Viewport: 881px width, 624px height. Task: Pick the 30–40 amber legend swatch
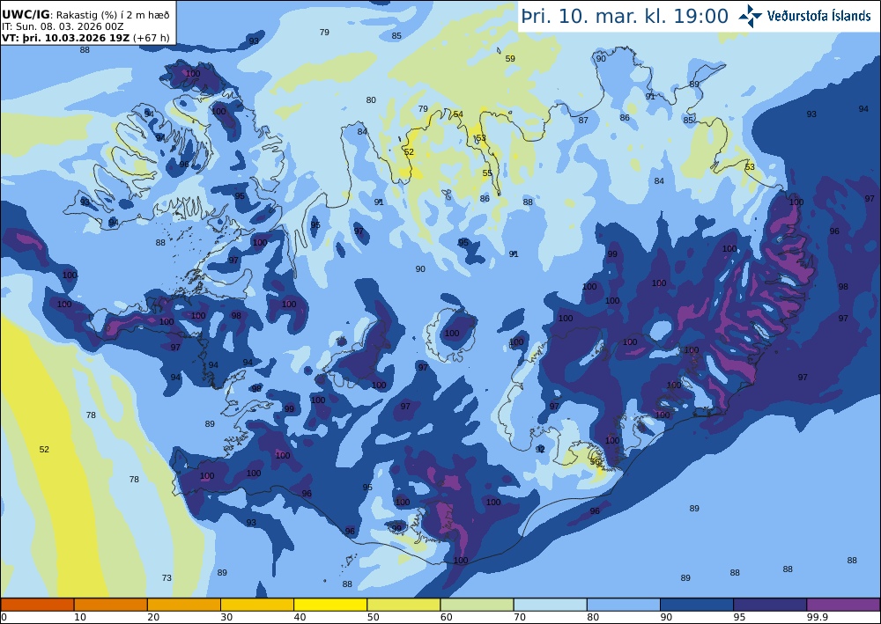(257, 605)
